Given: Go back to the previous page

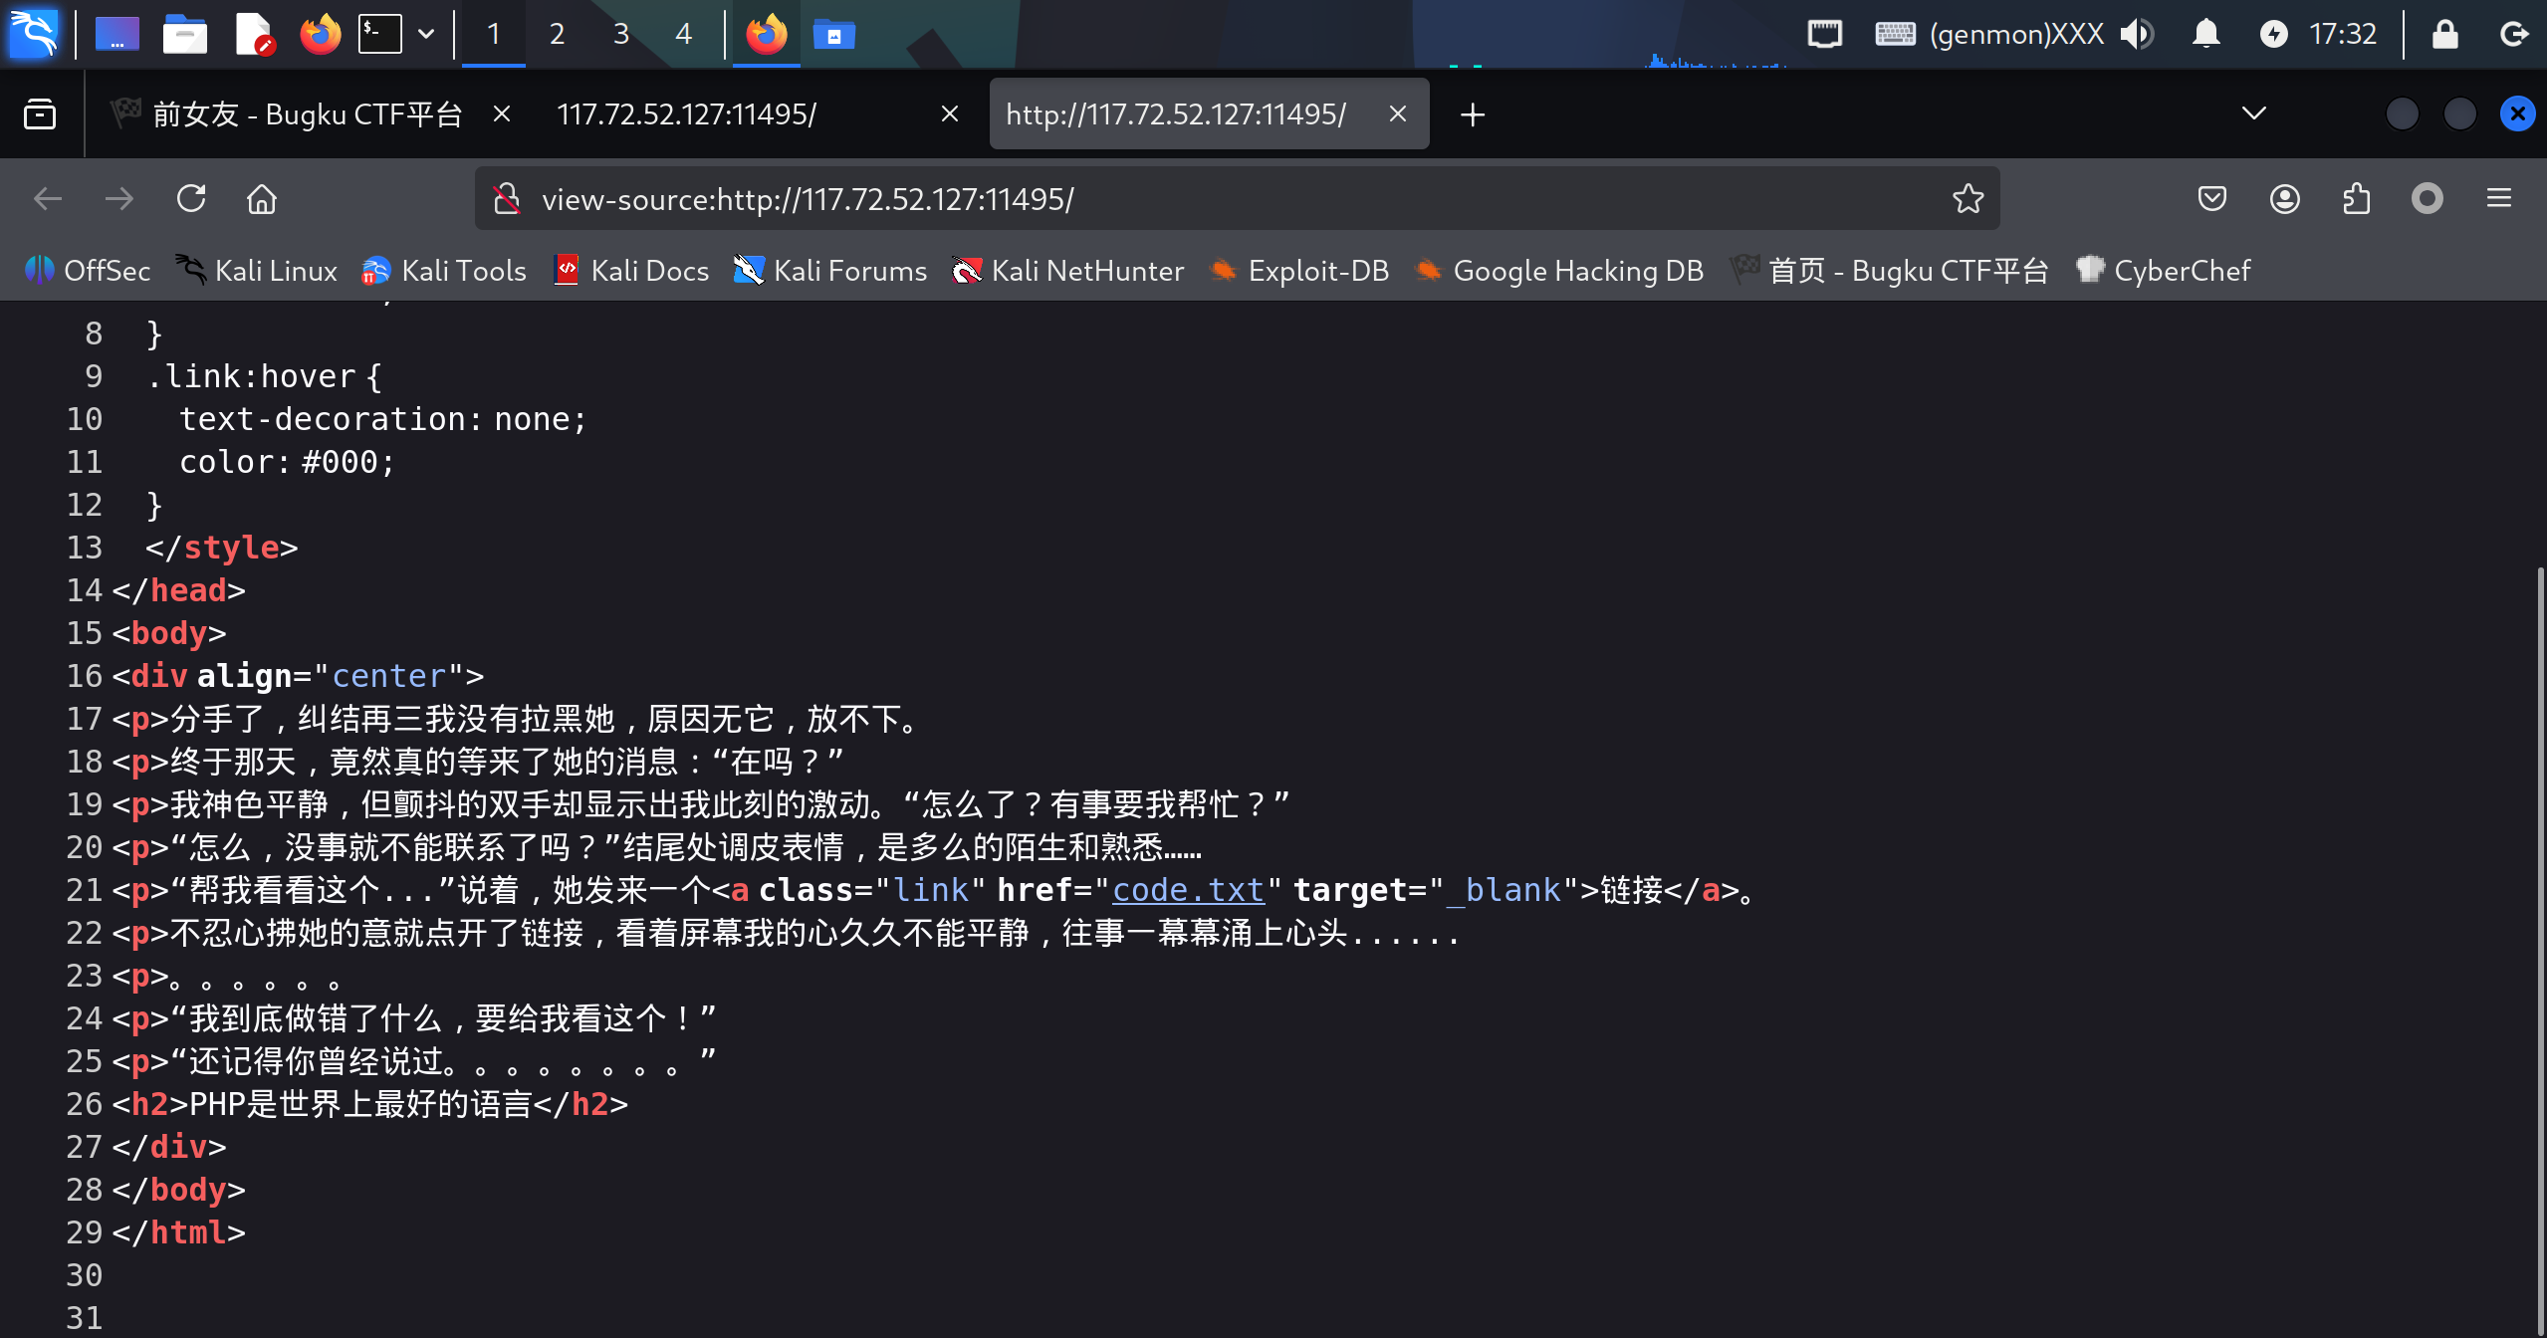Looking at the screenshot, I should (x=48, y=199).
